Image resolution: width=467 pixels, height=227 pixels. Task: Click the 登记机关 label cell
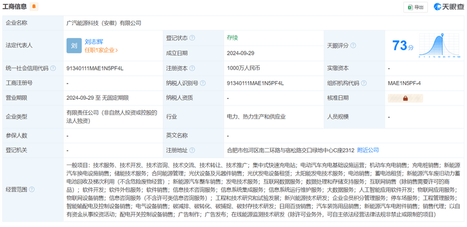point(33,150)
